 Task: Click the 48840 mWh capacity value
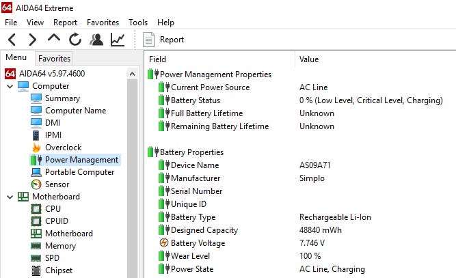(321, 230)
